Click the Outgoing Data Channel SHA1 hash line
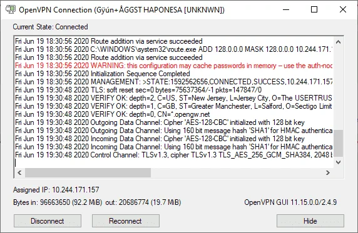 173,131
